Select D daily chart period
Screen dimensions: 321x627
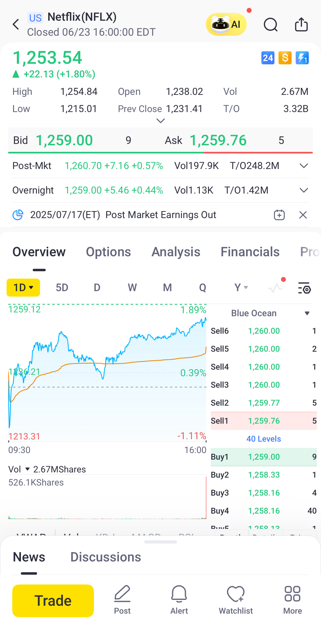point(97,288)
